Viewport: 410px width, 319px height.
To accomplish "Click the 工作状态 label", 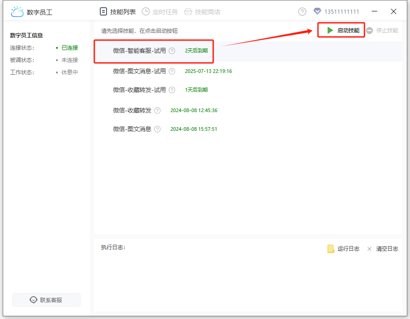I will point(22,72).
